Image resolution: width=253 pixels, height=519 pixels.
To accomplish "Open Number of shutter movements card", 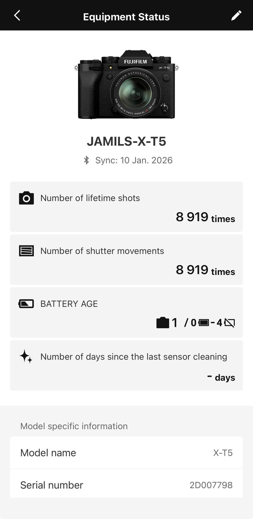I will [x=126, y=260].
